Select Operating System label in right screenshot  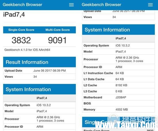[96, 46]
